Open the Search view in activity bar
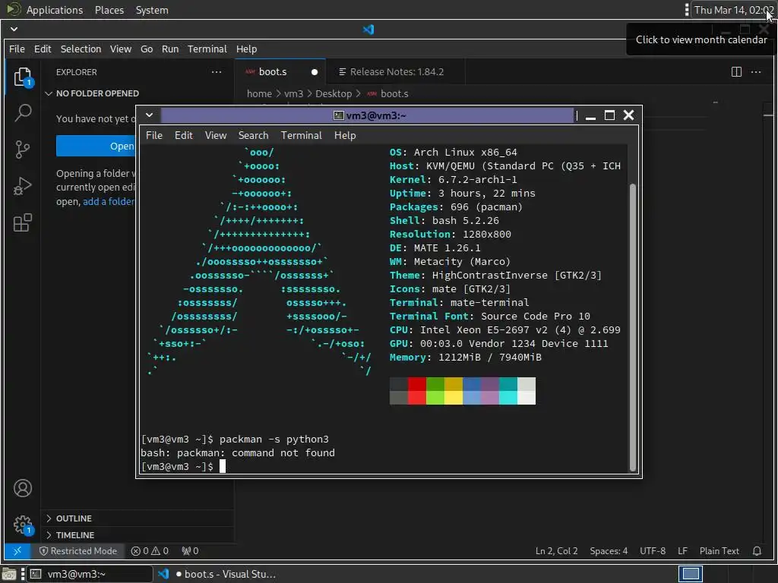 pyautogui.click(x=23, y=112)
